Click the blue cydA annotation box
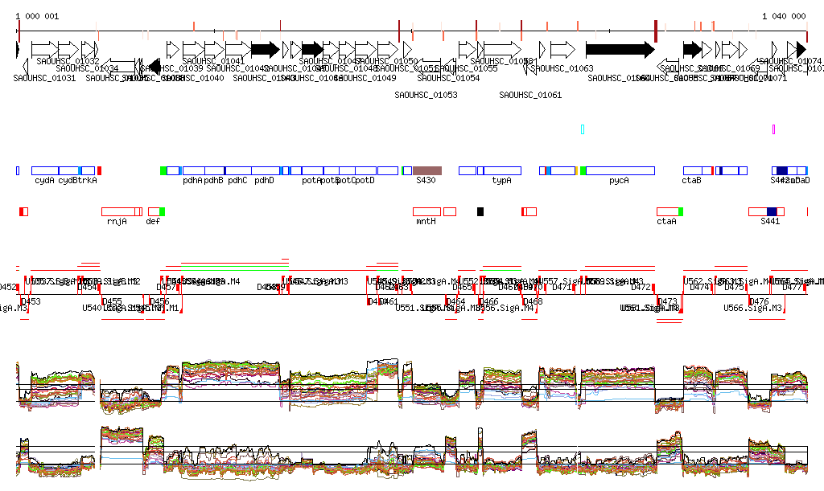This screenshot has height=491, width=824. click(x=45, y=170)
